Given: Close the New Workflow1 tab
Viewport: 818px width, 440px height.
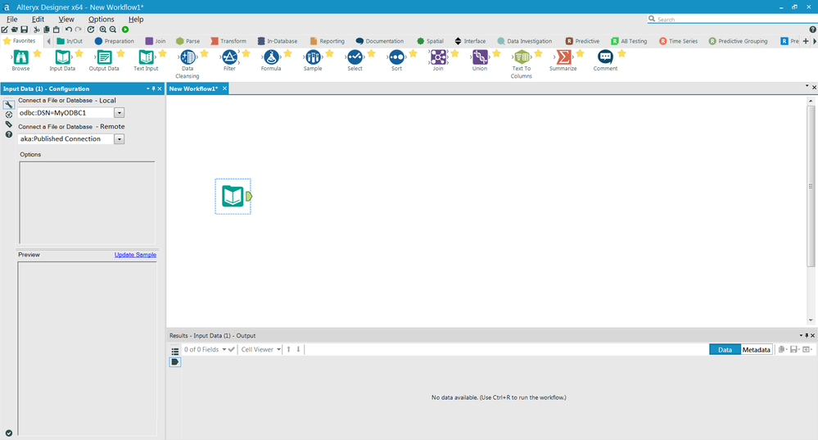Looking at the screenshot, I should pos(225,88).
